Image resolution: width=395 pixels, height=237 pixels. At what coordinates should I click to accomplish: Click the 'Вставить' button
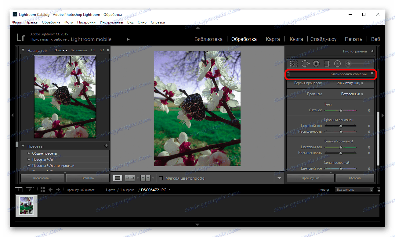[x=88, y=178]
